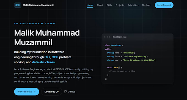Select Contact in the navigation bar
Screen dimensions: 187x100
(x=146, y=5)
